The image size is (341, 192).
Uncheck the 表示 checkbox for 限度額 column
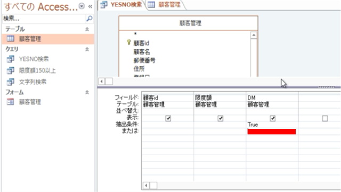click(x=220, y=118)
